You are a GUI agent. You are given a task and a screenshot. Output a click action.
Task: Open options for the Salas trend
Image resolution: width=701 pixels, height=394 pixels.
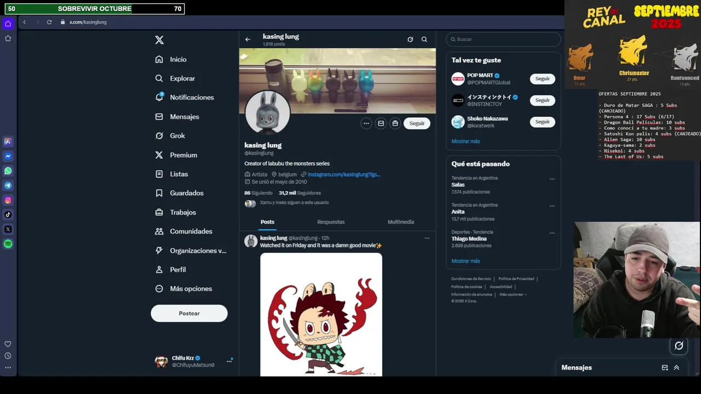[552, 179]
